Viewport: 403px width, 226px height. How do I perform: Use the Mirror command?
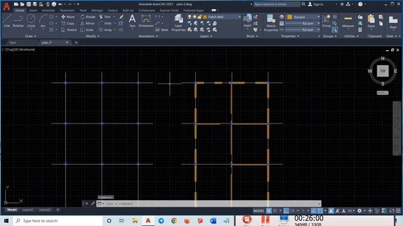(88, 23)
